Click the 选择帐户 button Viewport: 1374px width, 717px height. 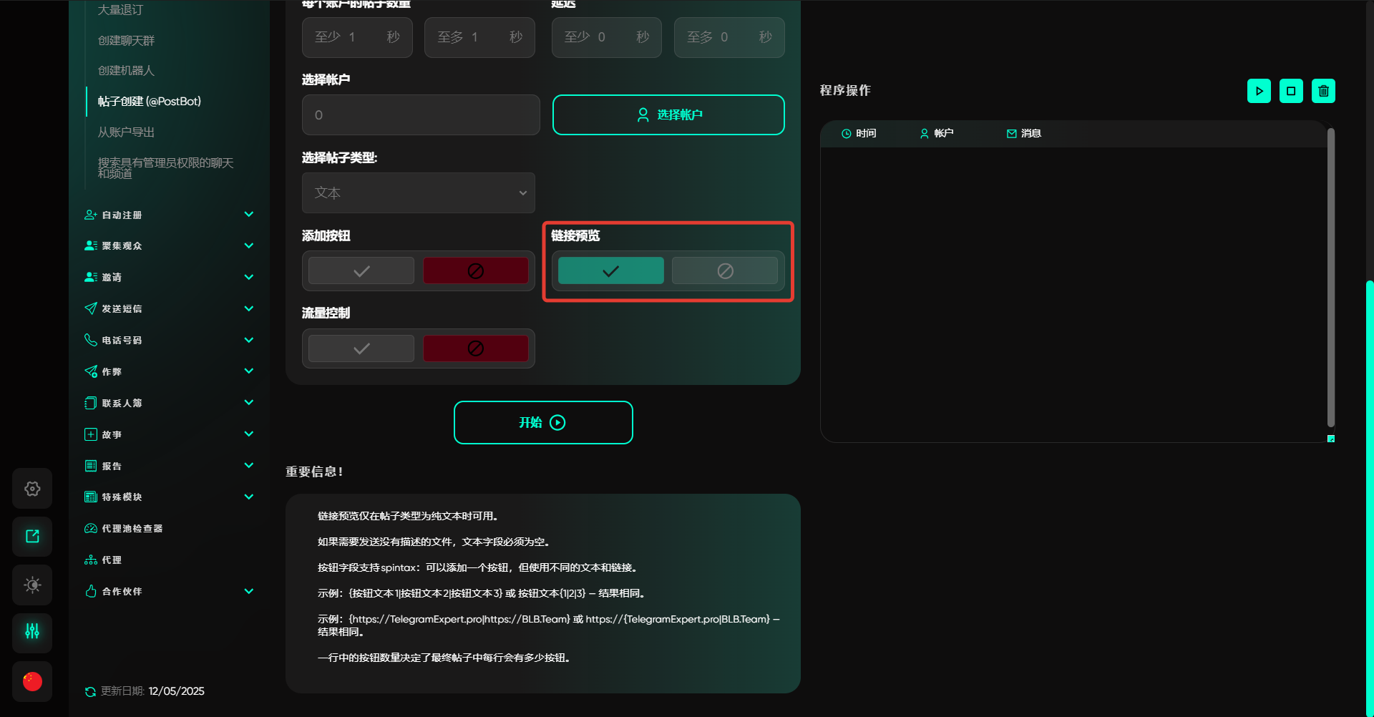[668, 115]
